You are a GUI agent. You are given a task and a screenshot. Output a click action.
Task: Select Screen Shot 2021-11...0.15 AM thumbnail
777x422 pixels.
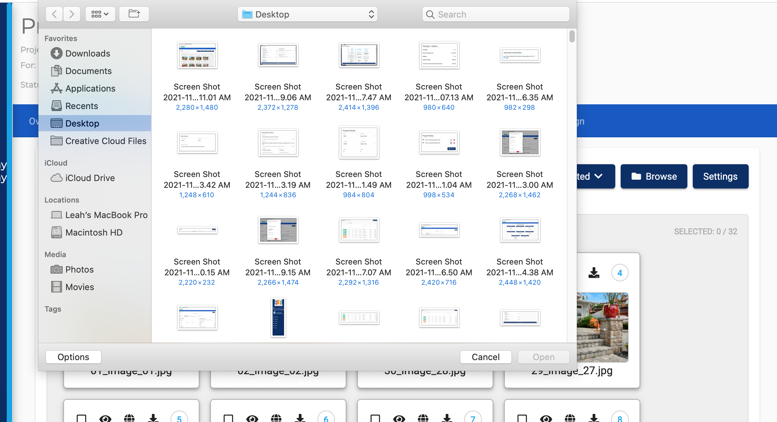[x=197, y=230]
